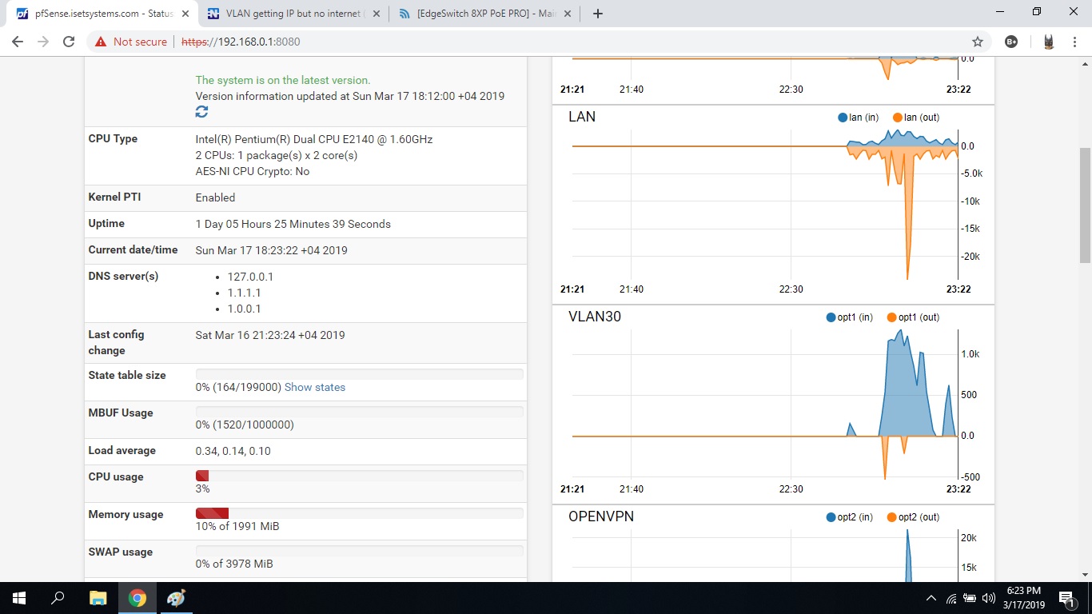Refresh version information with the blue arrows icon

click(201, 112)
